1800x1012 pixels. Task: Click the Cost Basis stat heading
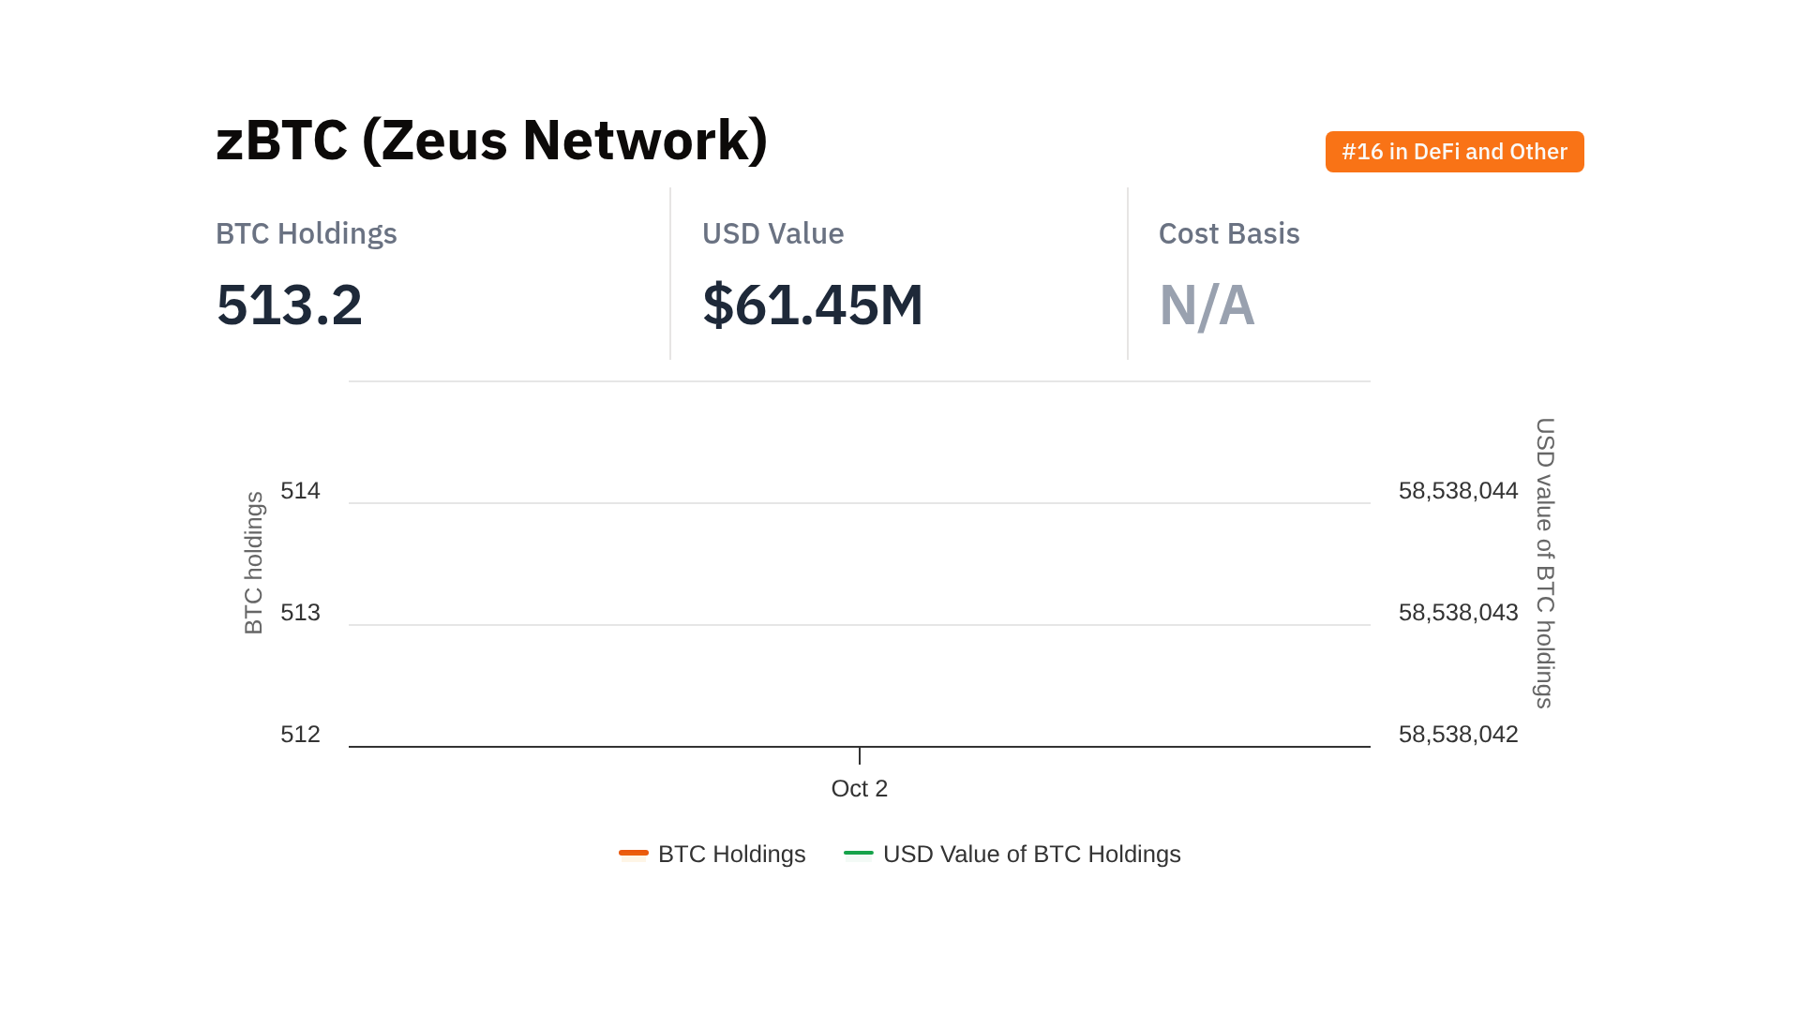(1228, 233)
